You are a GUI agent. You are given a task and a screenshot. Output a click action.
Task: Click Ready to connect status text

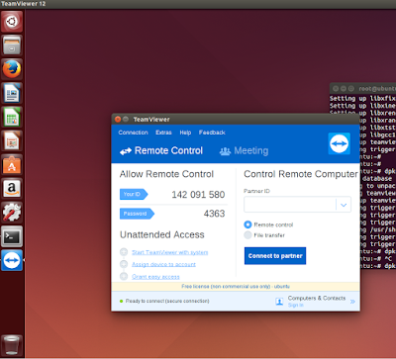point(167,301)
